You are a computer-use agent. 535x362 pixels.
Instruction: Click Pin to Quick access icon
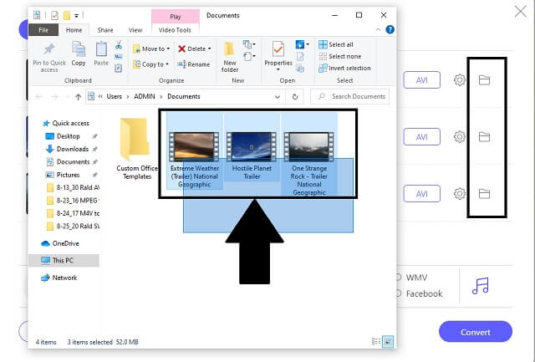tap(49, 50)
